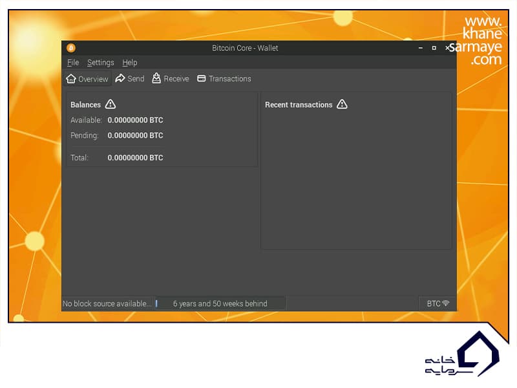Open the Receive tab

[x=171, y=78]
